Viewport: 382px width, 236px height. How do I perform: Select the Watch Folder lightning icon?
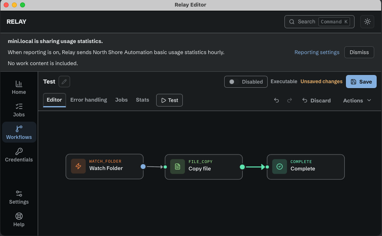point(78,166)
